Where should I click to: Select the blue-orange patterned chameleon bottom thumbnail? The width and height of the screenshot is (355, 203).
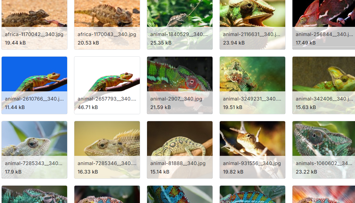point(180,194)
